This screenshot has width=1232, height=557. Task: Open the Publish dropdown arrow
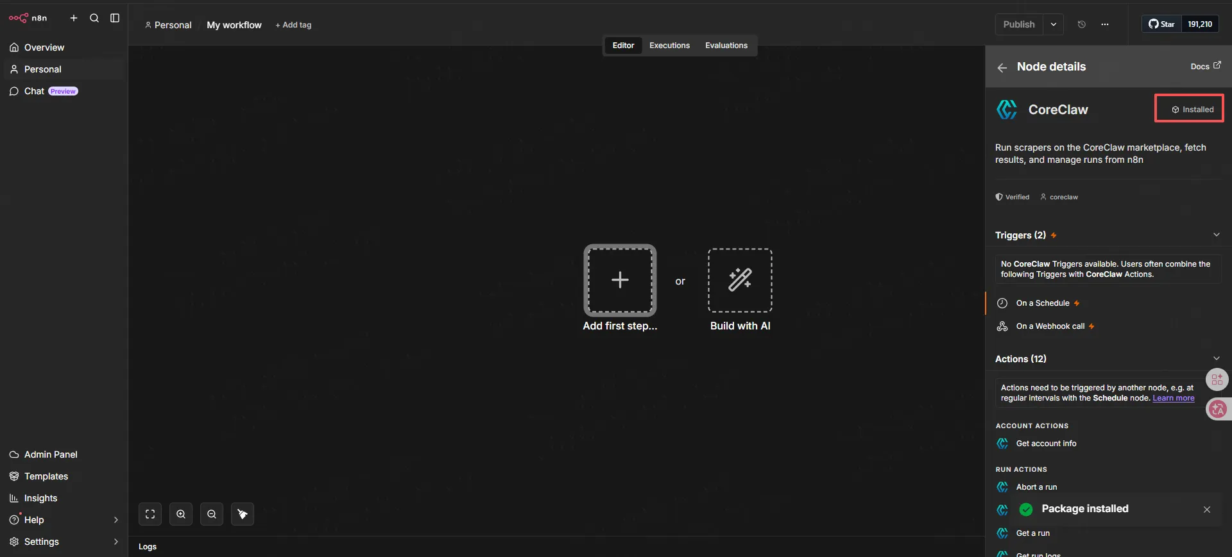click(1054, 24)
